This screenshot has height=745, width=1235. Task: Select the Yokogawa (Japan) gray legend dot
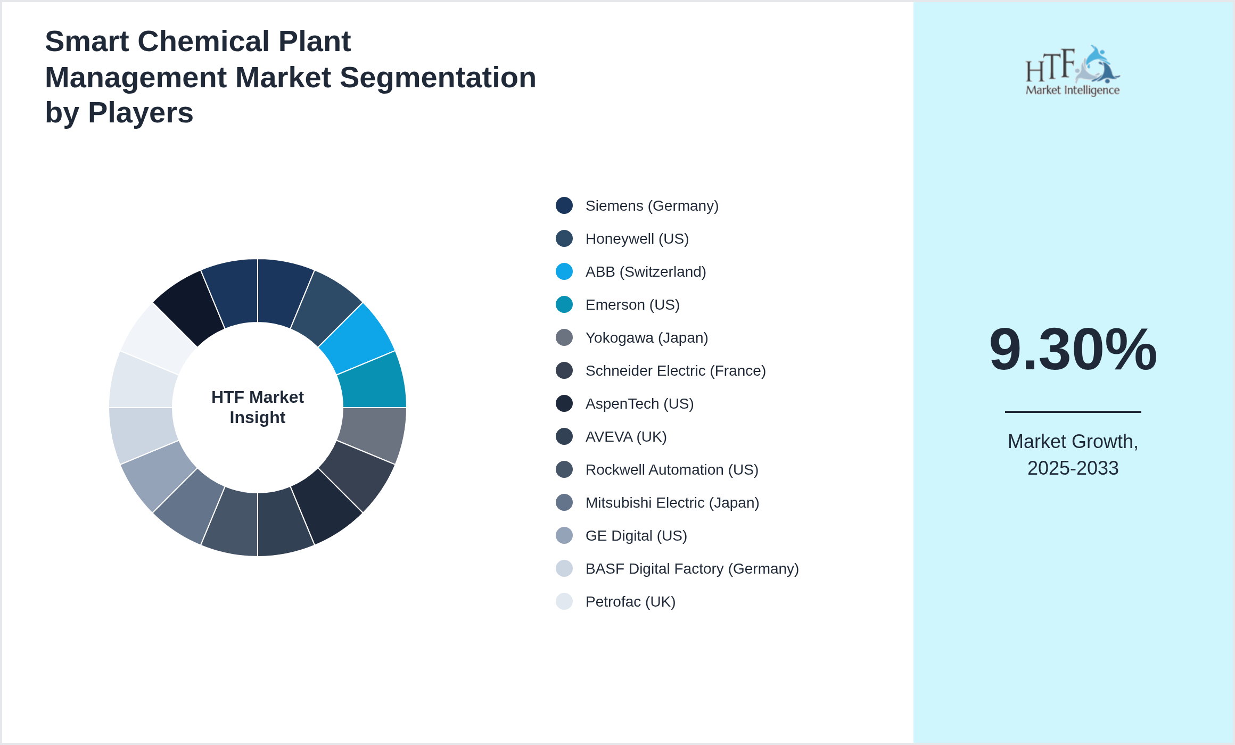[563, 337]
